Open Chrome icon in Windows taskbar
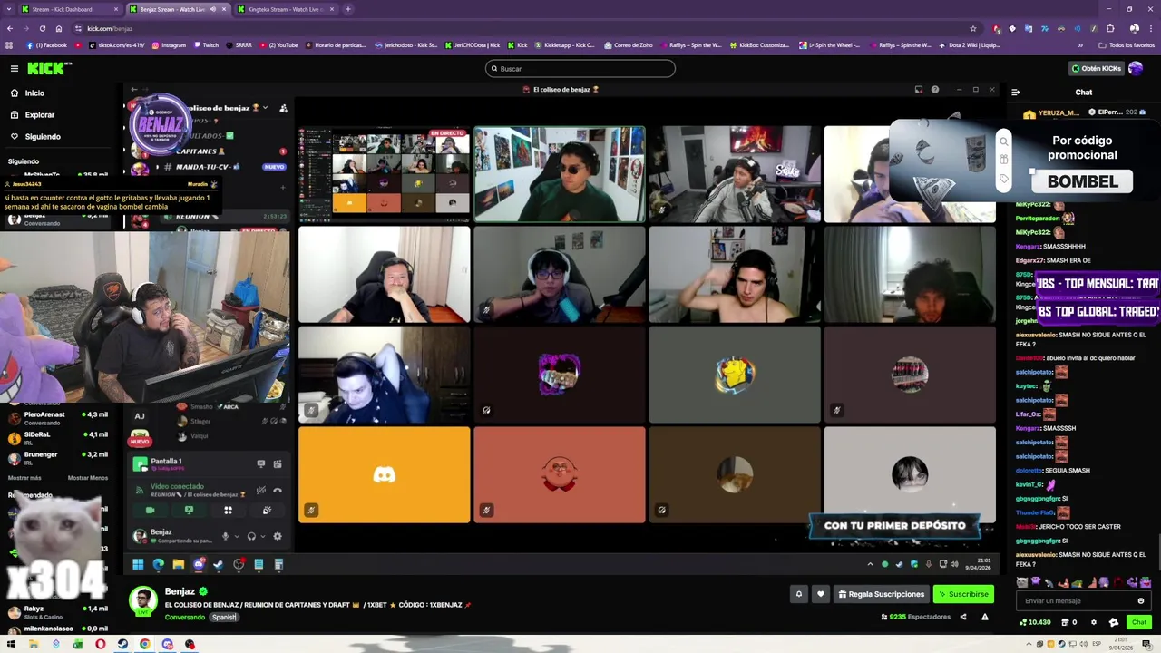The image size is (1161, 653). click(x=144, y=644)
